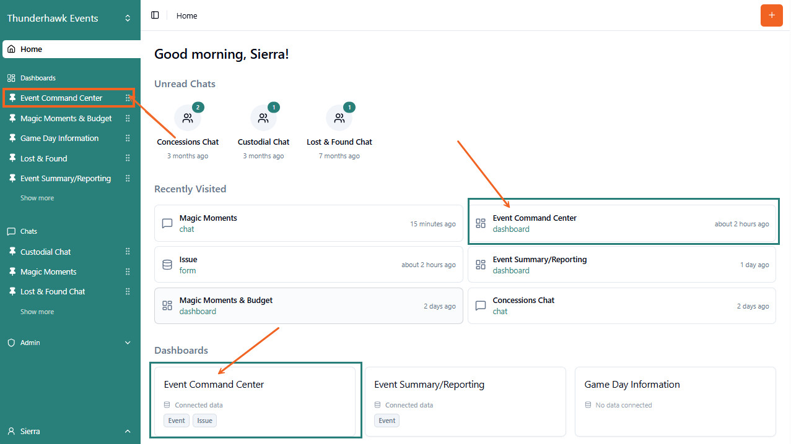The height and width of the screenshot is (444, 791).
Task: Click drag handle for Event Summary/Reporting
Action: click(x=128, y=178)
